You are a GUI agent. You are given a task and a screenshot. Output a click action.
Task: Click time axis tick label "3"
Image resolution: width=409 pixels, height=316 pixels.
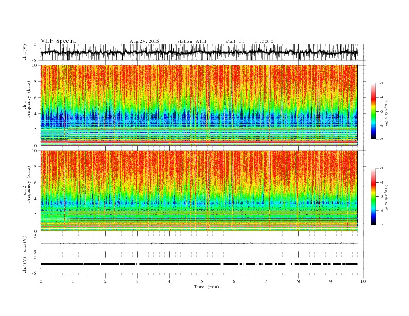[x=137, y=281]
